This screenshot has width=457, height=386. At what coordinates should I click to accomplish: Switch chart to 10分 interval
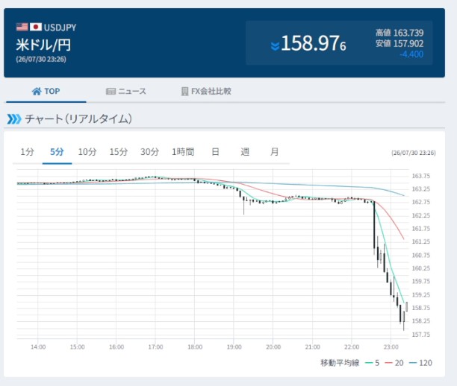click(87, 152)
